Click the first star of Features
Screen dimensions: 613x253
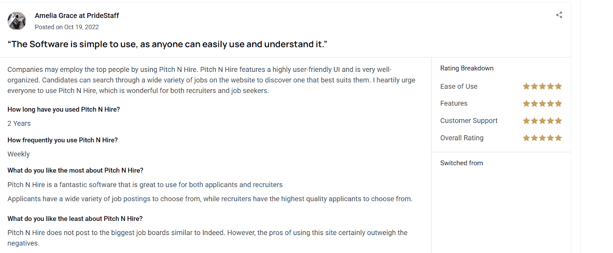tap(526, 104)
